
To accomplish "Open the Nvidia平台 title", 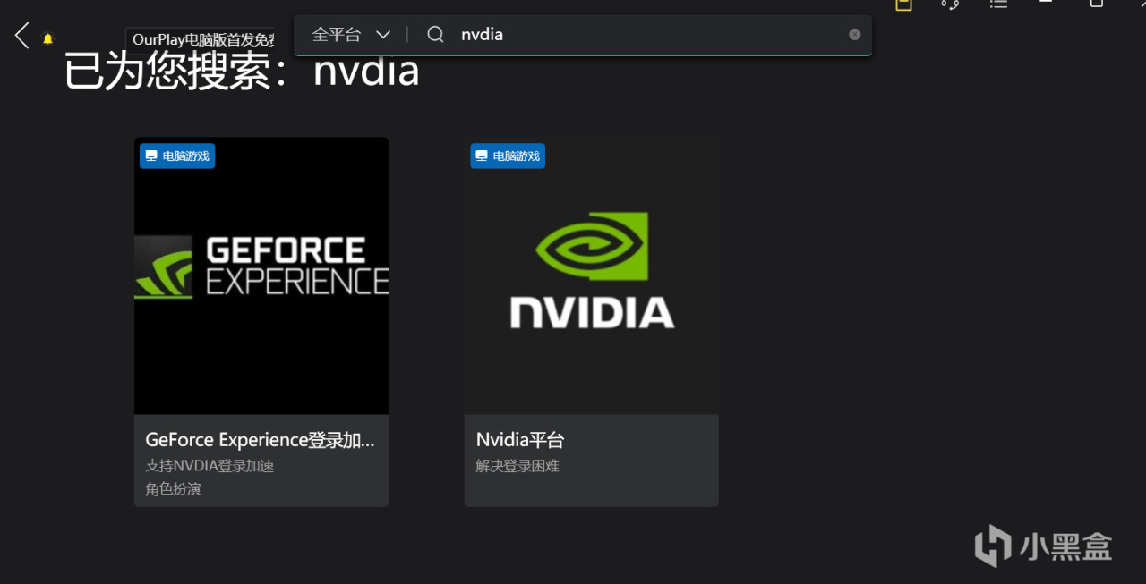I will click(520, 440).
